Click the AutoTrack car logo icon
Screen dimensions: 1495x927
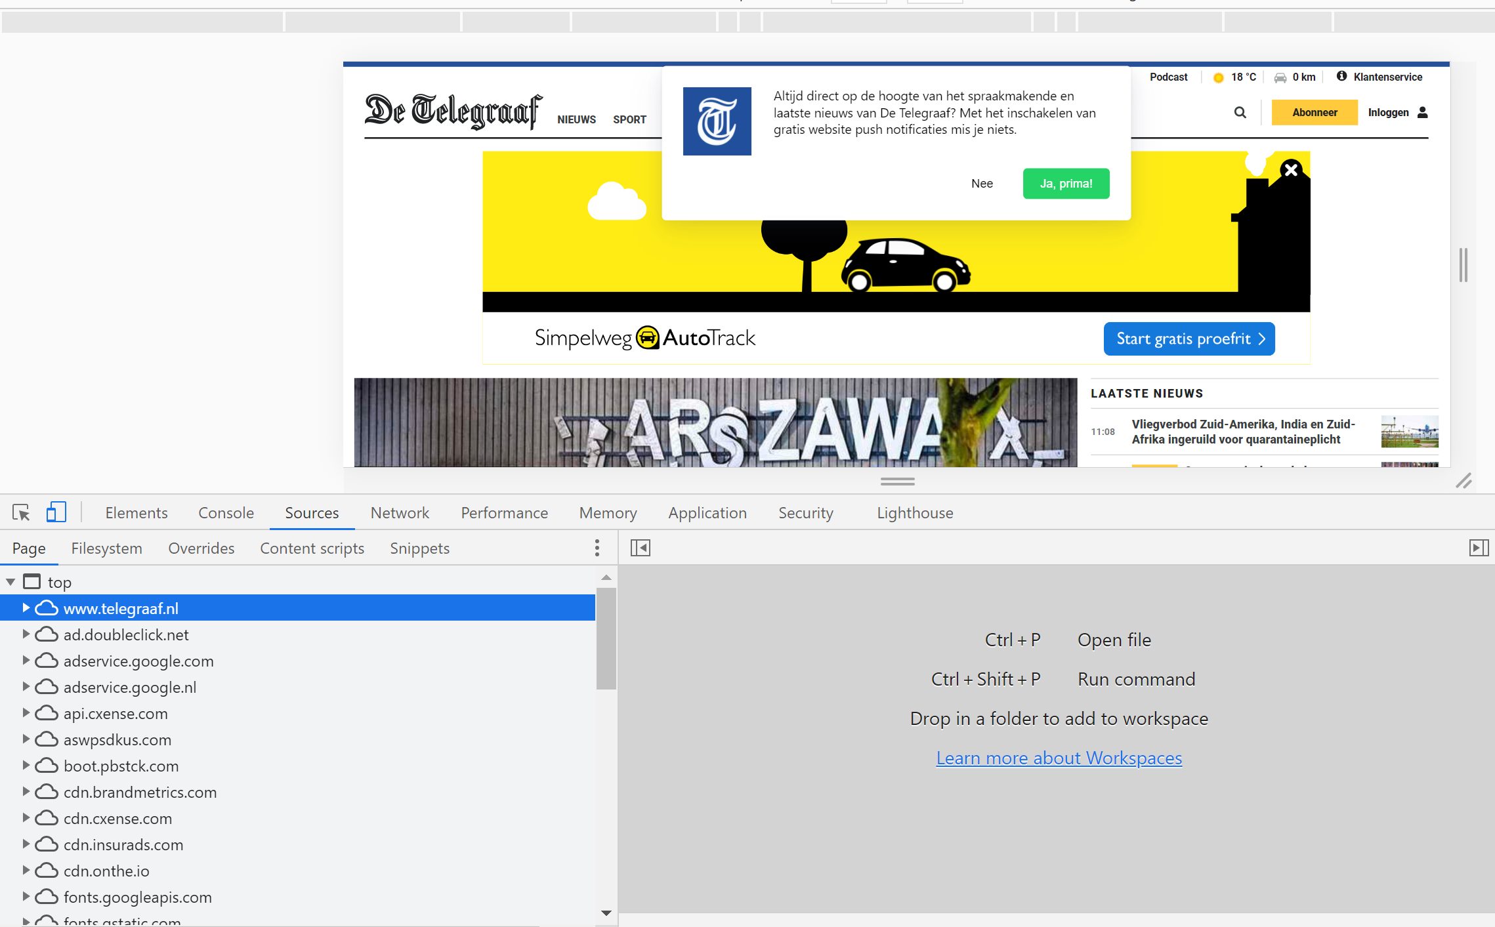pyautogui.click(x=647, y=338)
